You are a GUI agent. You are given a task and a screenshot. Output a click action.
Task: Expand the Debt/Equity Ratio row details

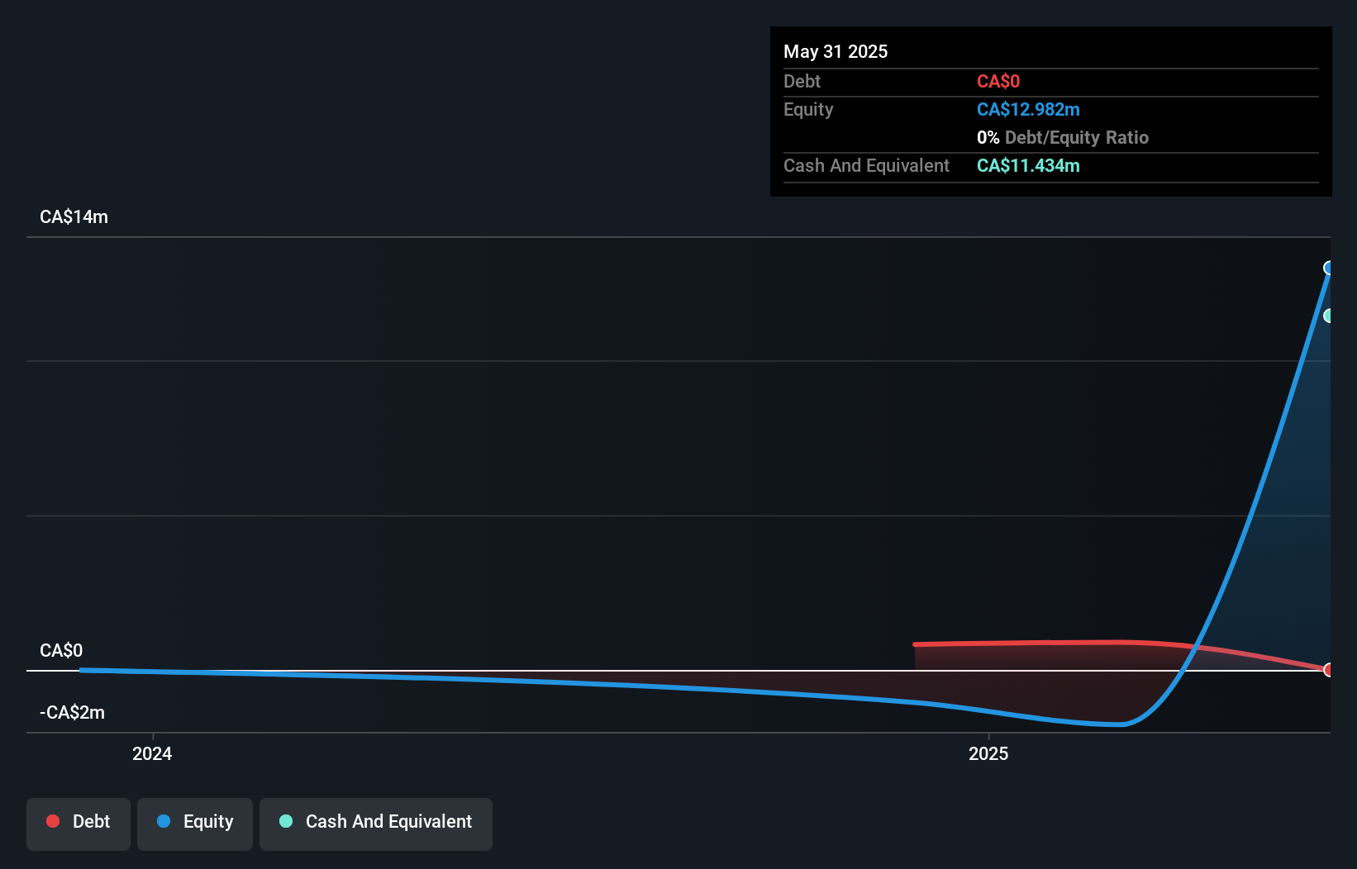click(x=1063, y=137)
